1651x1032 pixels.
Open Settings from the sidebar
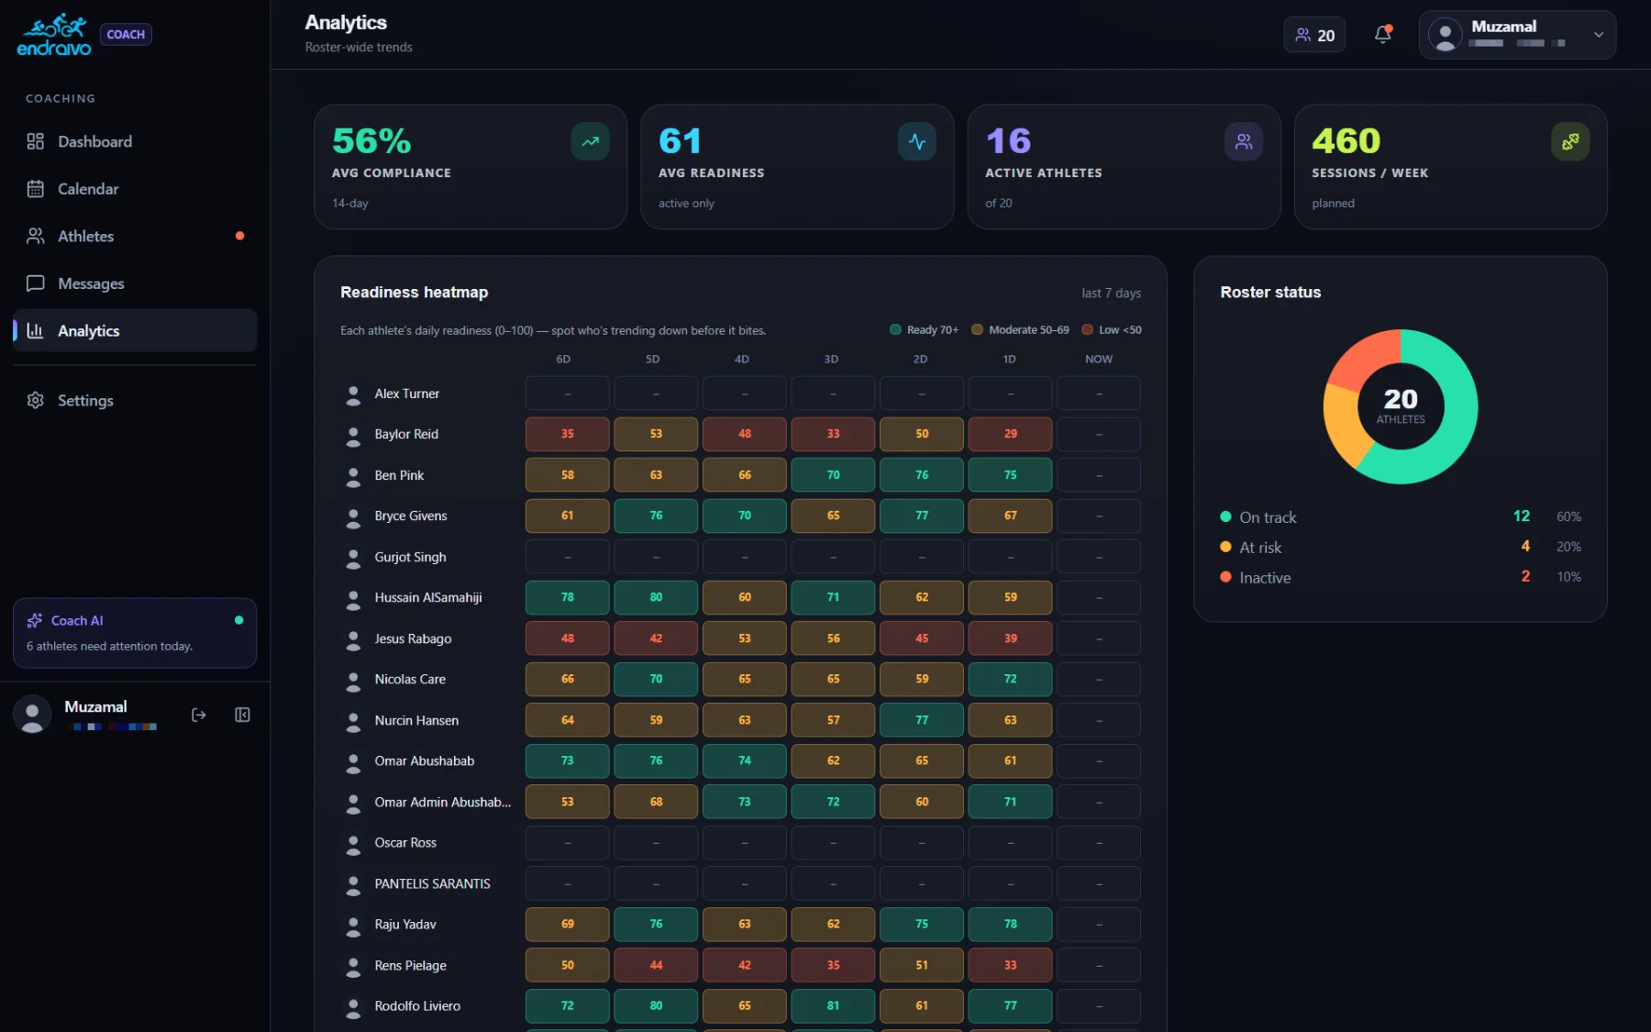point(135,400)
